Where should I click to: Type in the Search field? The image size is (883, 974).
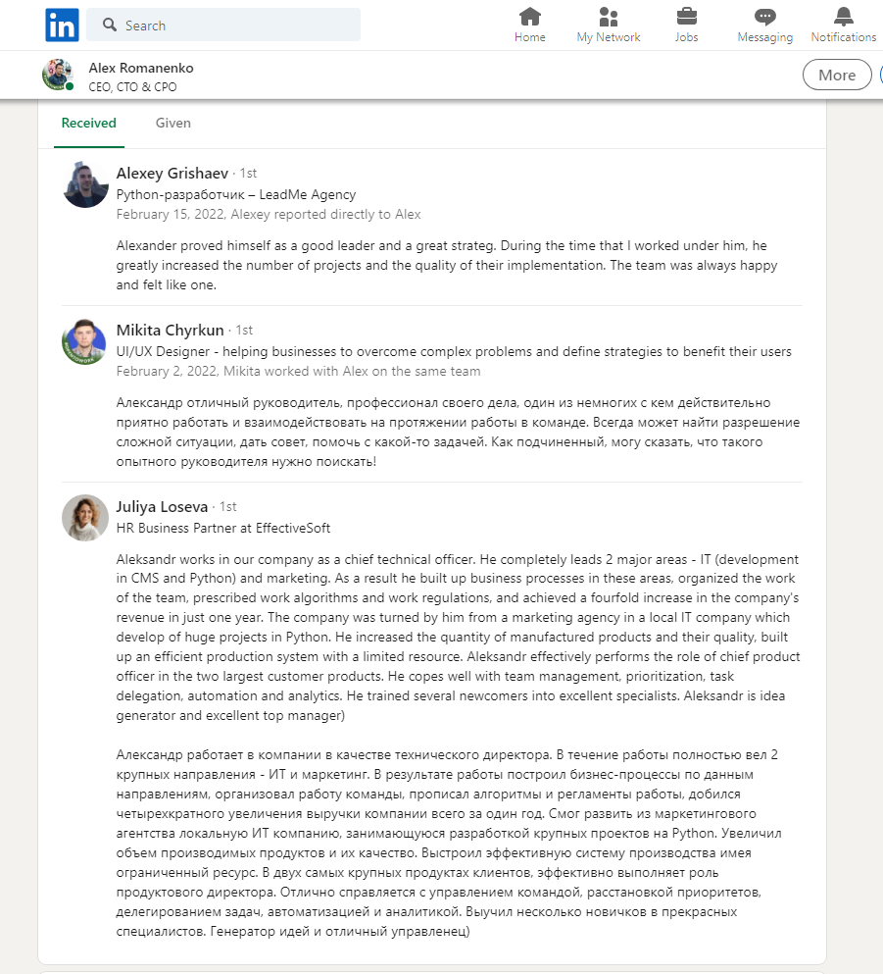(x=235, y=26)
